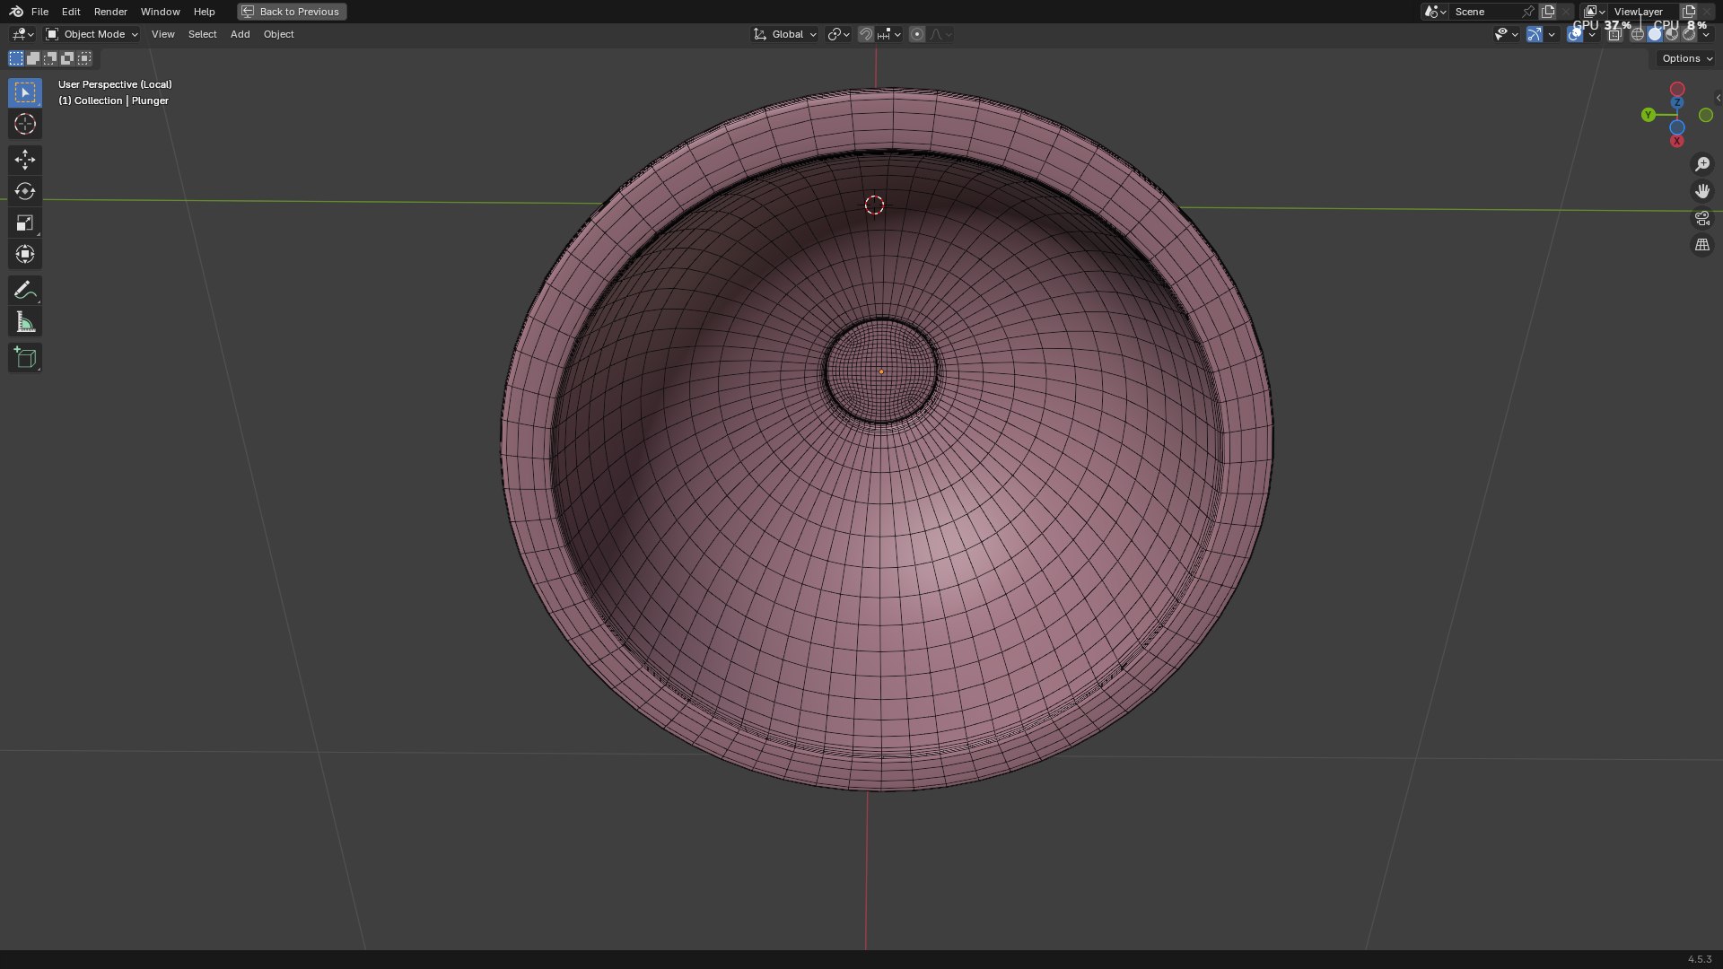Select the Measure ruler tool
The width and height of the screenshot is (1723, 969).
click(24, 322)
